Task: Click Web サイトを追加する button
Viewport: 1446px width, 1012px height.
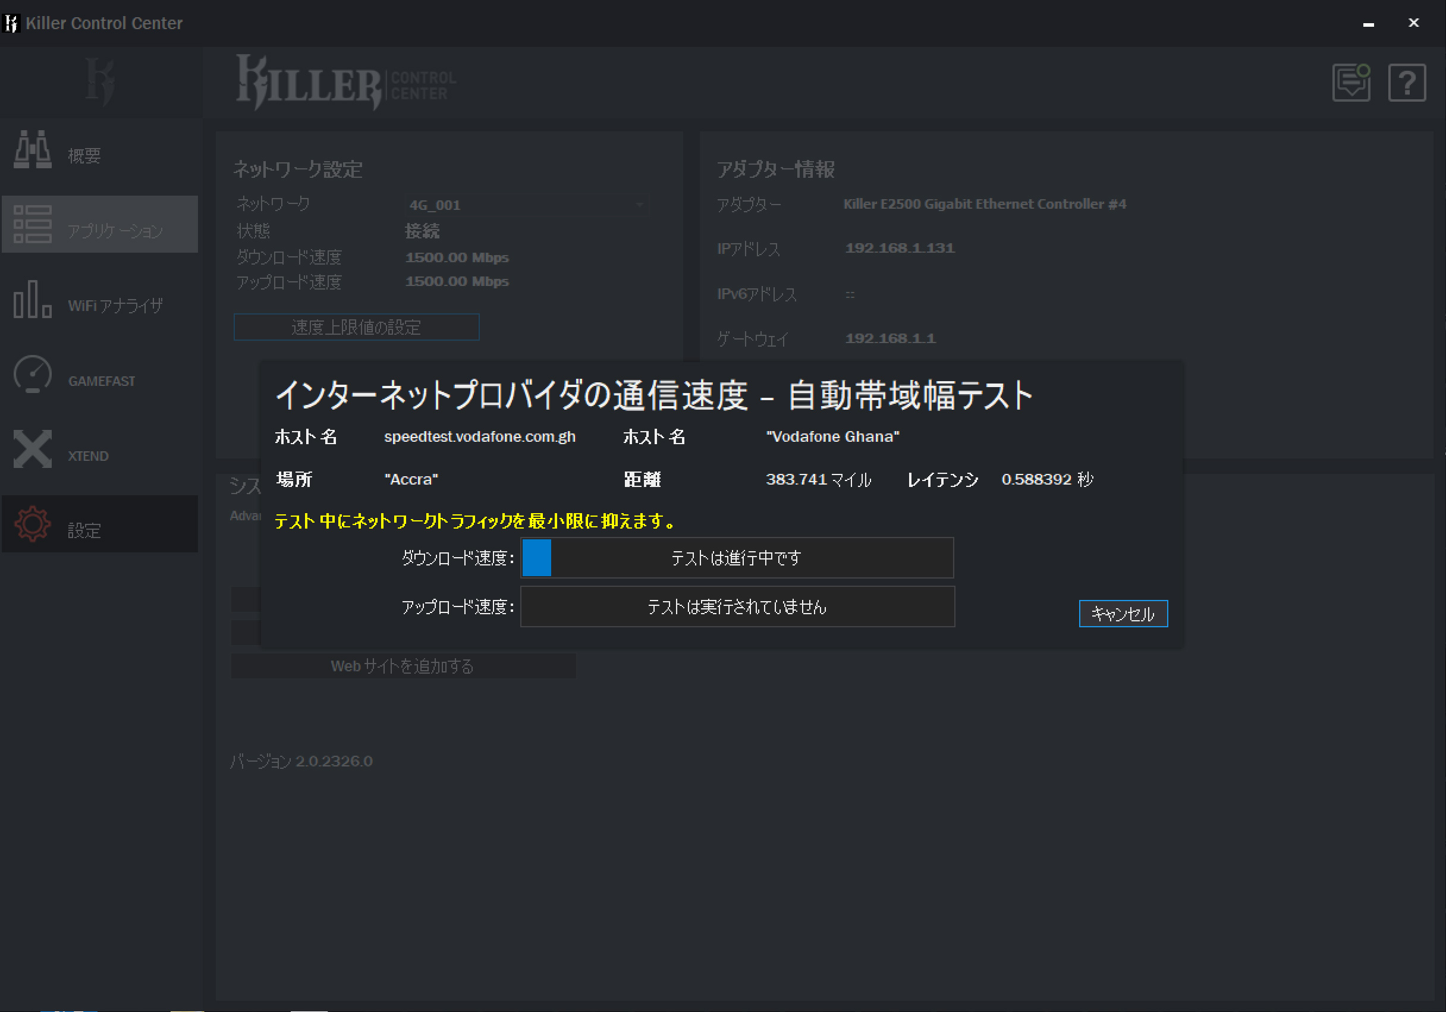Action: [x=403, y=665]
